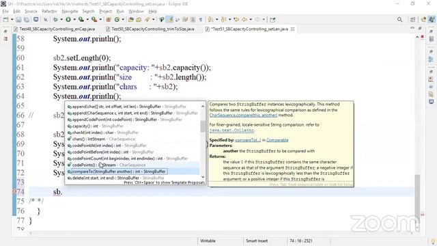437x246 pixels.
Task: Open the Source menu
Action: 31,11
